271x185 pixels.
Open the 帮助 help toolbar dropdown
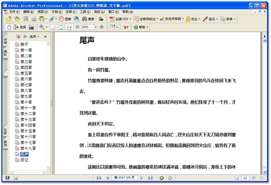[141, 27]
